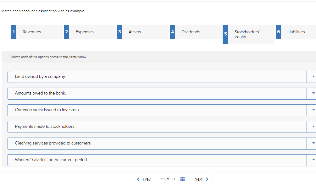
Task: Click the Next link
Action: (198, 179)
